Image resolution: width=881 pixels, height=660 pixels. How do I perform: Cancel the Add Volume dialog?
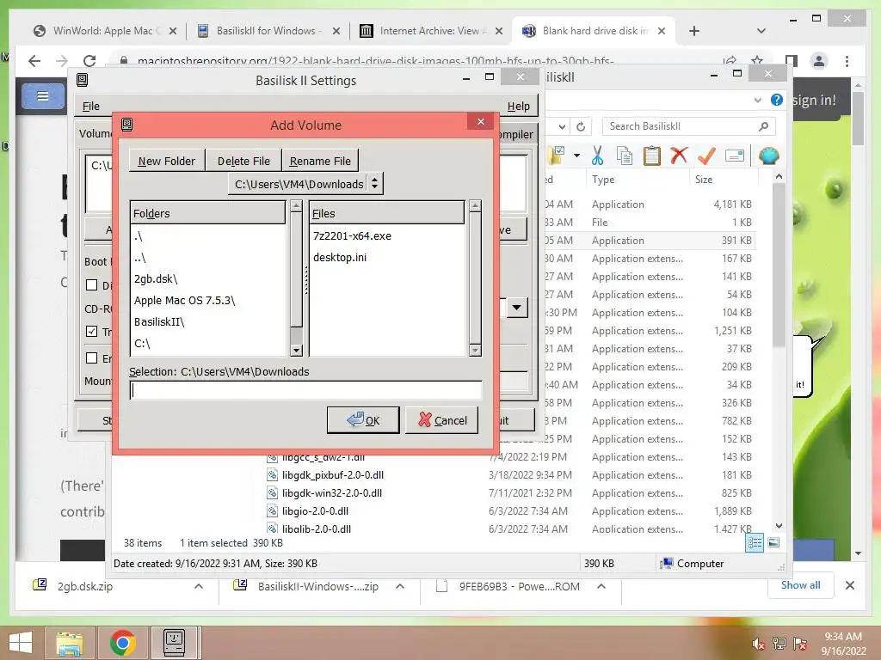441,419
